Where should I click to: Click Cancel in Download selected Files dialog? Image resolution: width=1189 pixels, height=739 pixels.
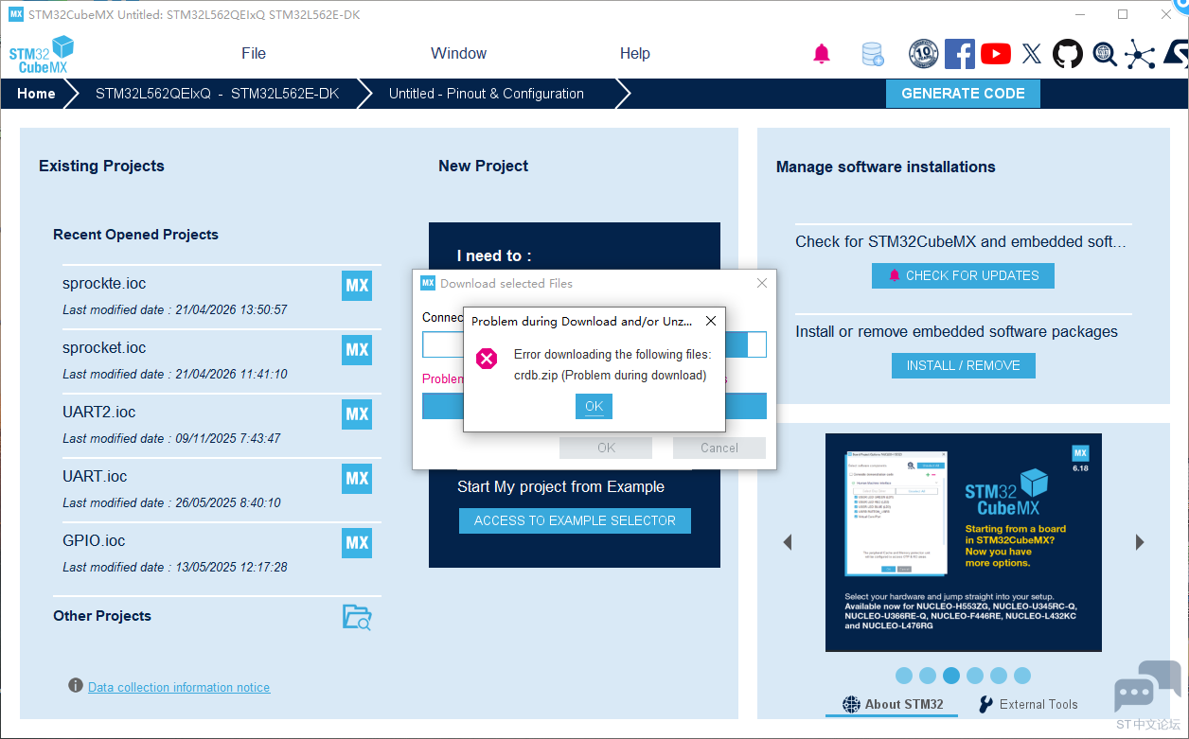(719, 448)
